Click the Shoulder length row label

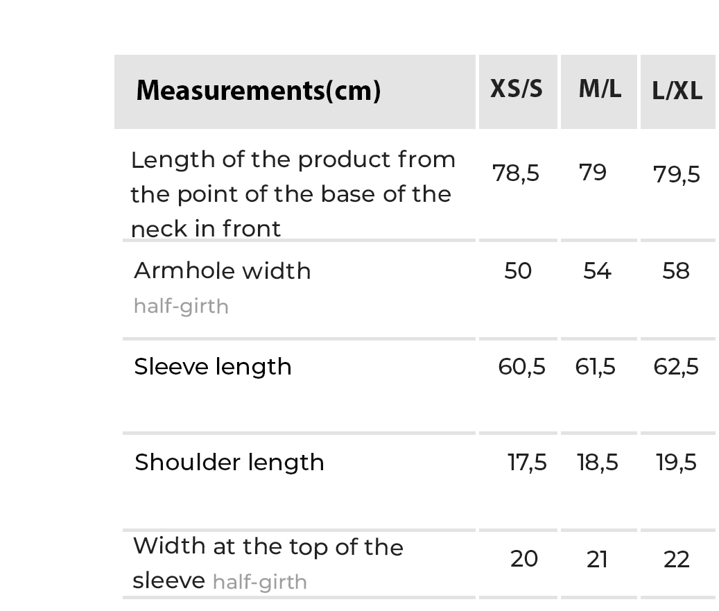pos(229,462)
